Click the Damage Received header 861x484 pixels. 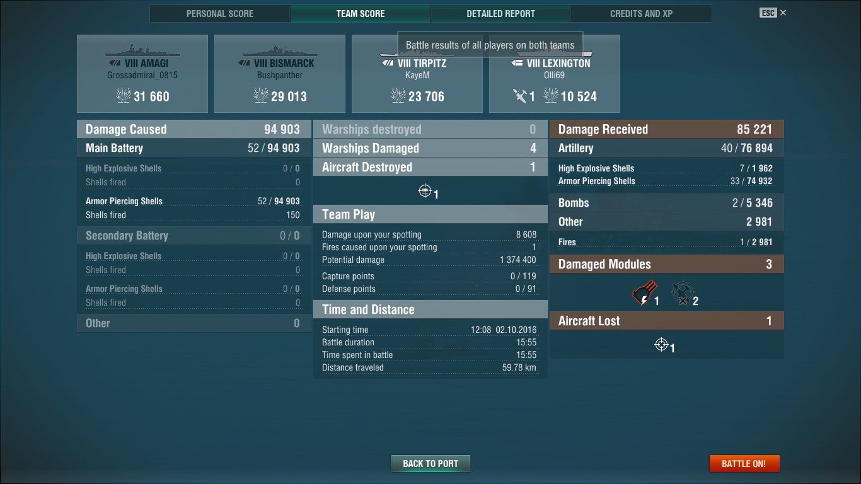(x=667, y=129)
